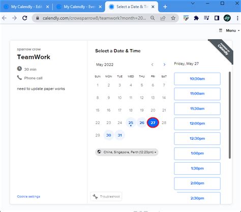Choose the 1:30pm time slot

197,168
